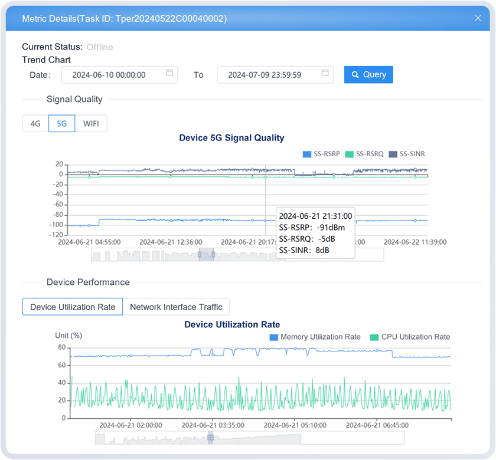Open calendar picker for start date

[169, 73]
